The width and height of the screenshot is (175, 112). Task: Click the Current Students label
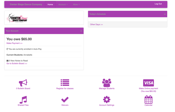click(15, 55)
